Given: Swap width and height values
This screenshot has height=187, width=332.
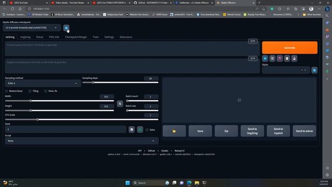Looking at the screenshot, I should coord(120,103).
